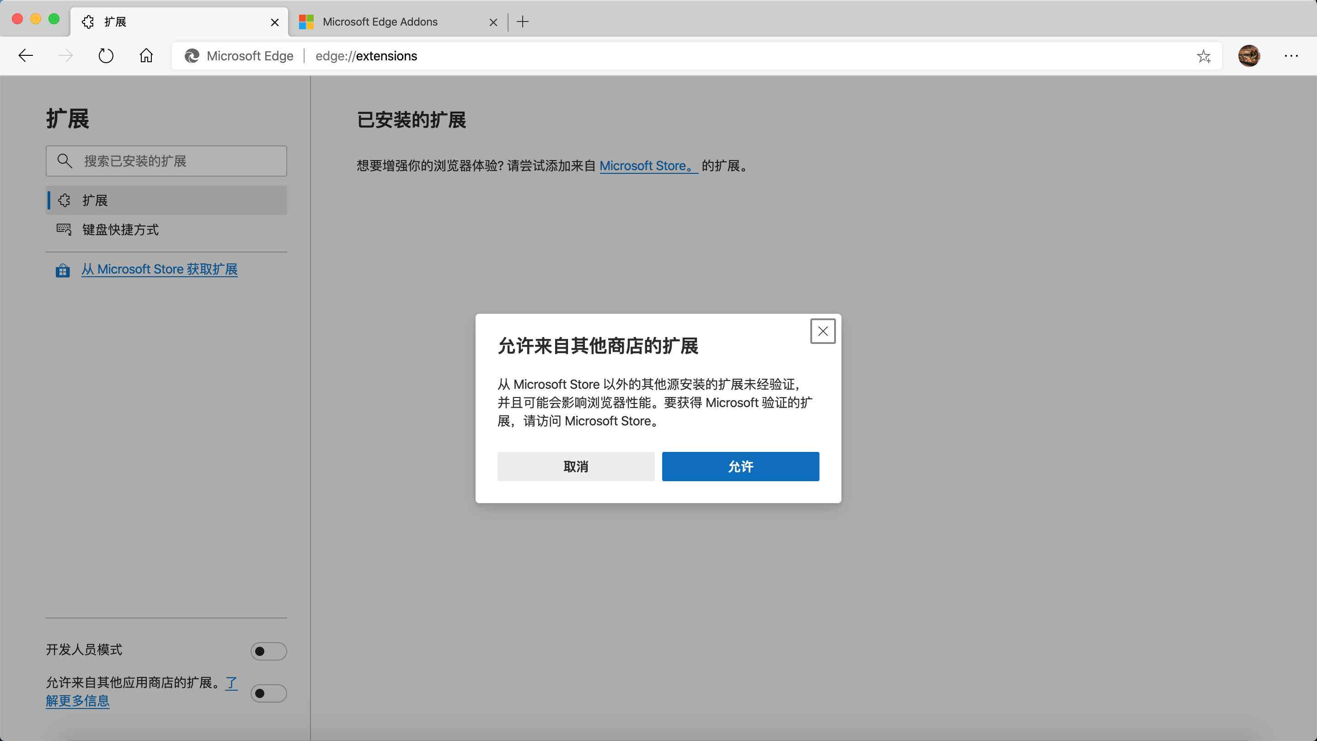Viewport: 1317px width, 741px height.
Task: Toggle 开发人员模式 switch
Action: click(x=268, y=651)
